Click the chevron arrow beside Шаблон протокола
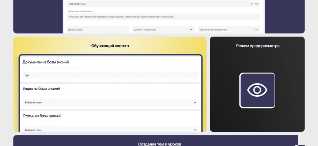 pos(191,30)
